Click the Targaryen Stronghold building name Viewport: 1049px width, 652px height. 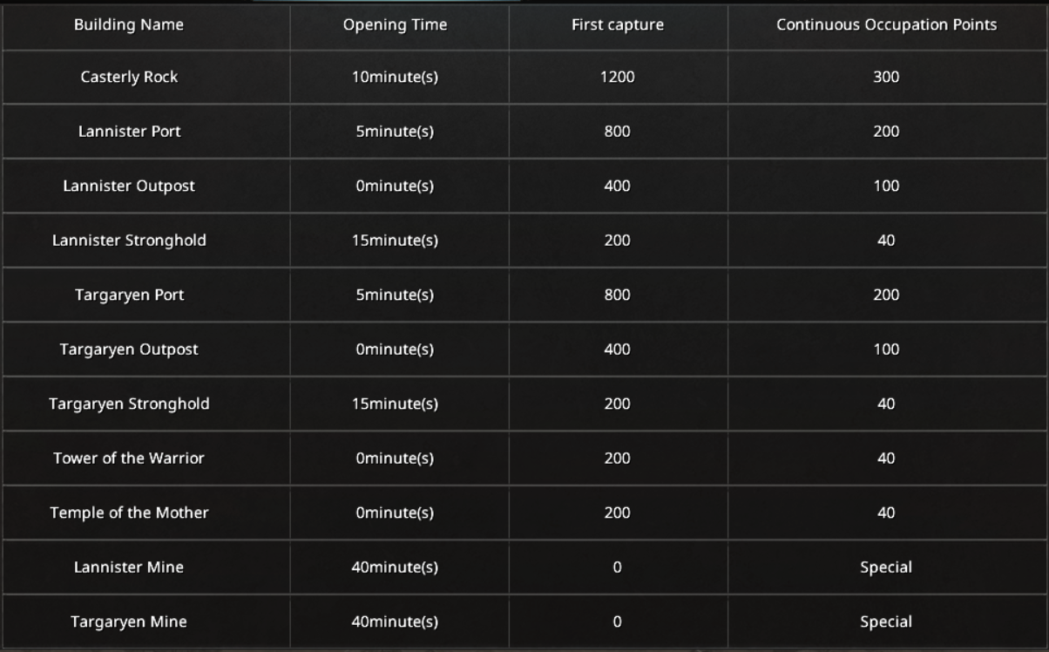click(x=129, y=404)
